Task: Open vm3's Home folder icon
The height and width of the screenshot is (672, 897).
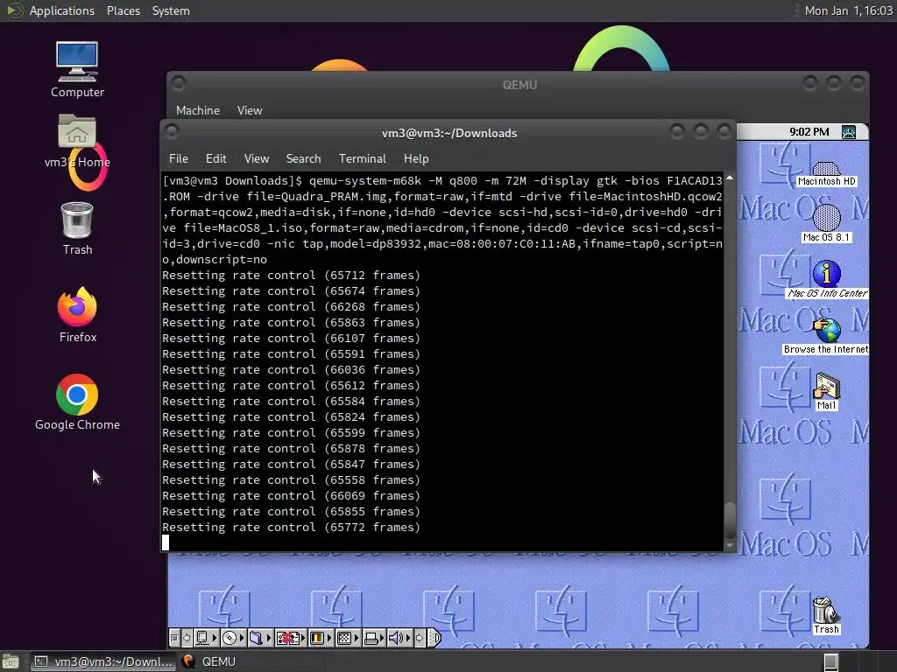Action: pyautogui.click(x=77, y=140)
